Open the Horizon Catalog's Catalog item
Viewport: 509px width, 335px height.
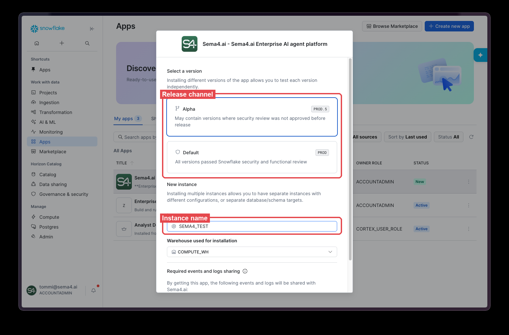62,175
